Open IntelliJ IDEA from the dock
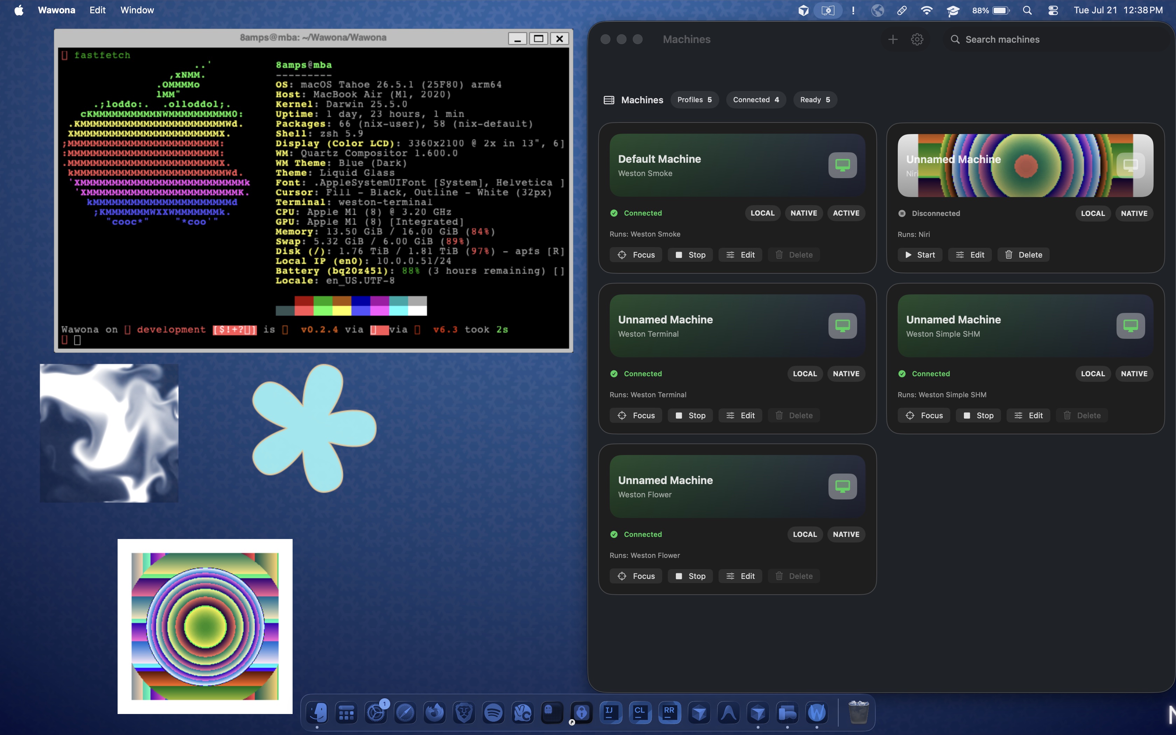The width and height of the screenshot is (1176, 735). [x=611, y=713]
